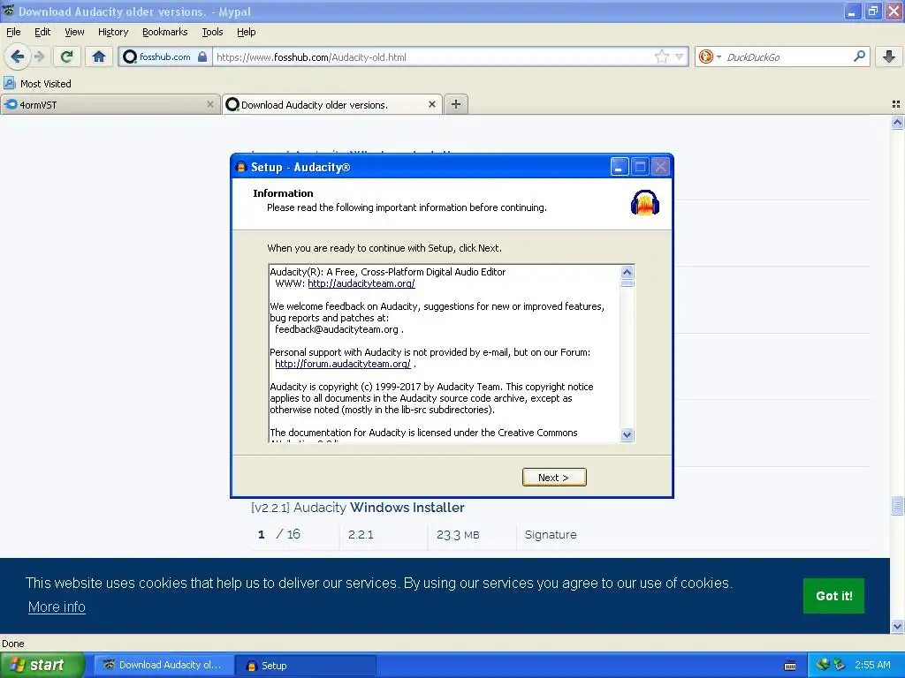905x678 pixels.
Task: Close the 4ormVST tab
Action: point(210,104)
